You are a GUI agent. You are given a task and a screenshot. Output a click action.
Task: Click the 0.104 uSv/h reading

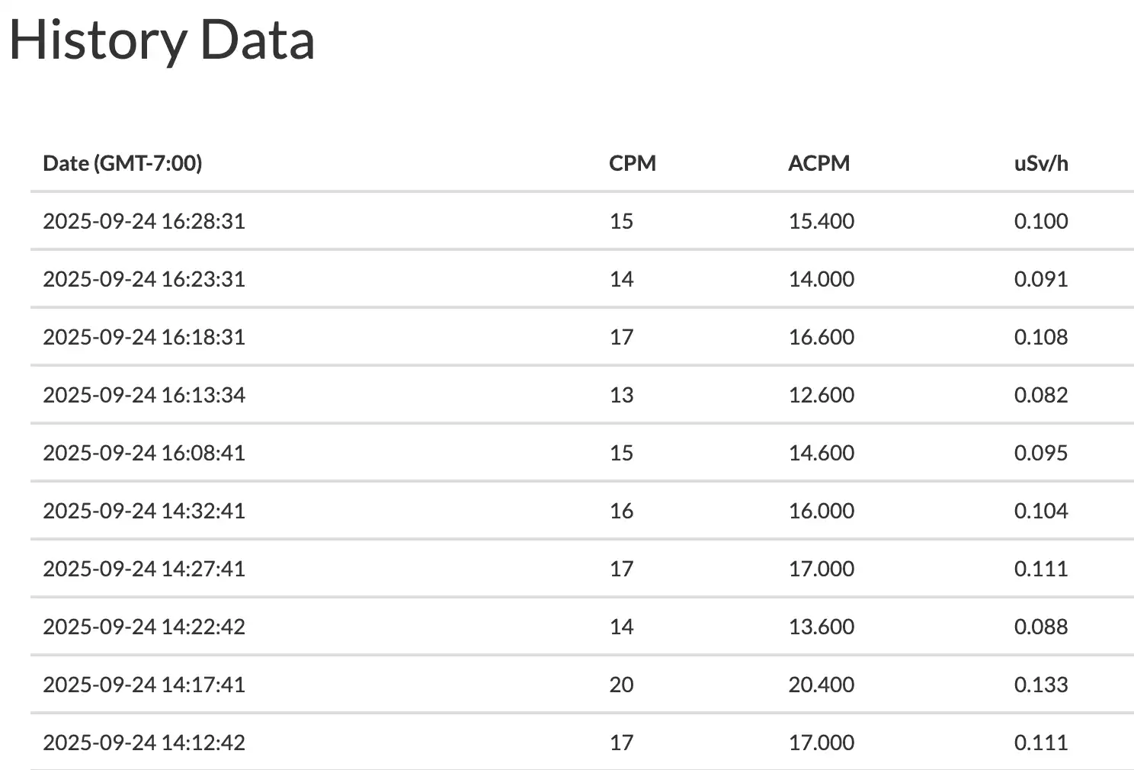[1041, 511]
